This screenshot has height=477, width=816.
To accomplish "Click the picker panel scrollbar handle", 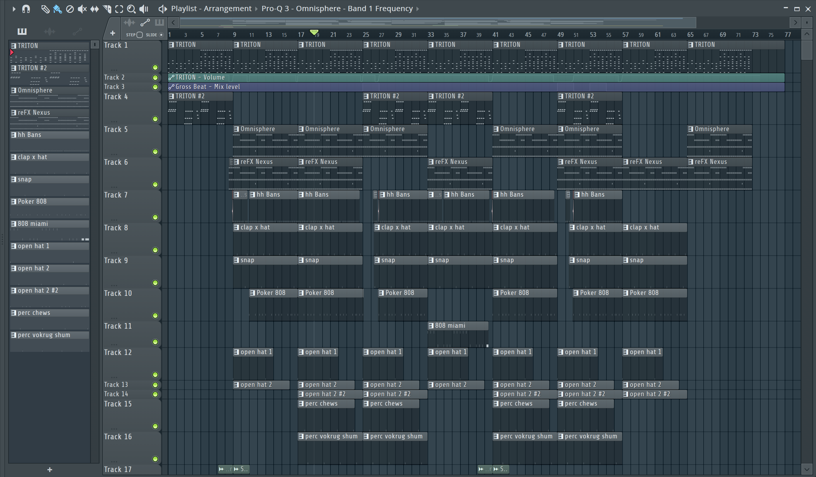I will [95, 44].
